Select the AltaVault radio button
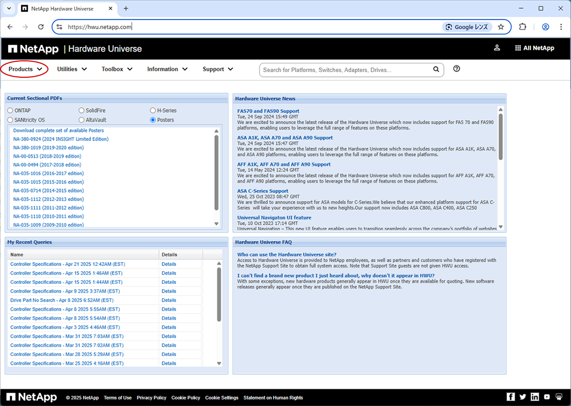The height and width of the screenshot is (406, 571). [x=81, y=120]
